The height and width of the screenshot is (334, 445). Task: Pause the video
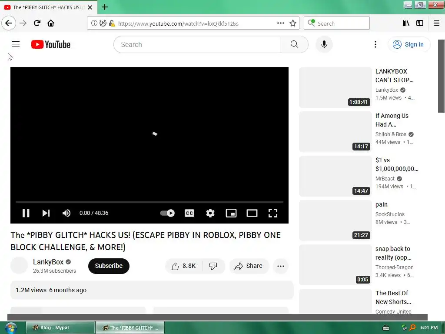point(26,213)
